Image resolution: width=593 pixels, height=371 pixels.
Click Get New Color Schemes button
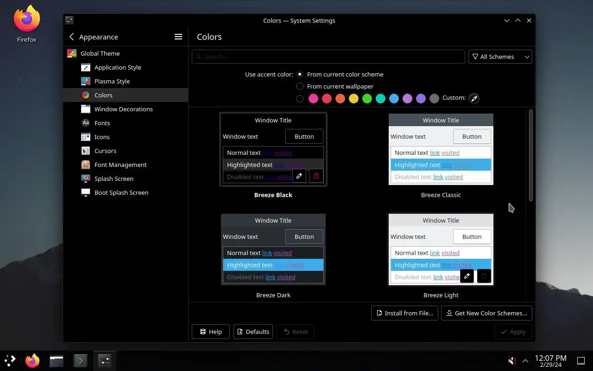(486, 313)
